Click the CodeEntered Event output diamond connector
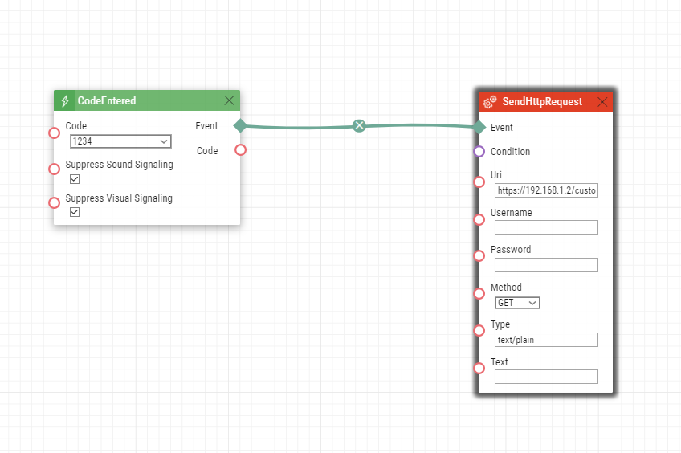 [239, 125]
